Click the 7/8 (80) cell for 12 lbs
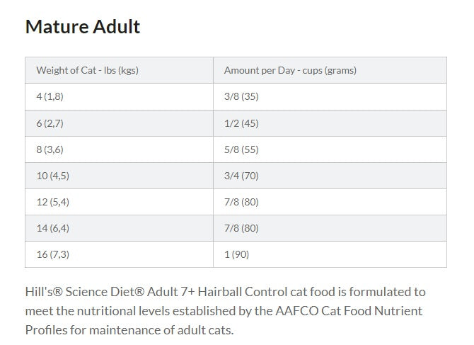The height and width of the screenshot is (345, 474). [x=330, y=202]
